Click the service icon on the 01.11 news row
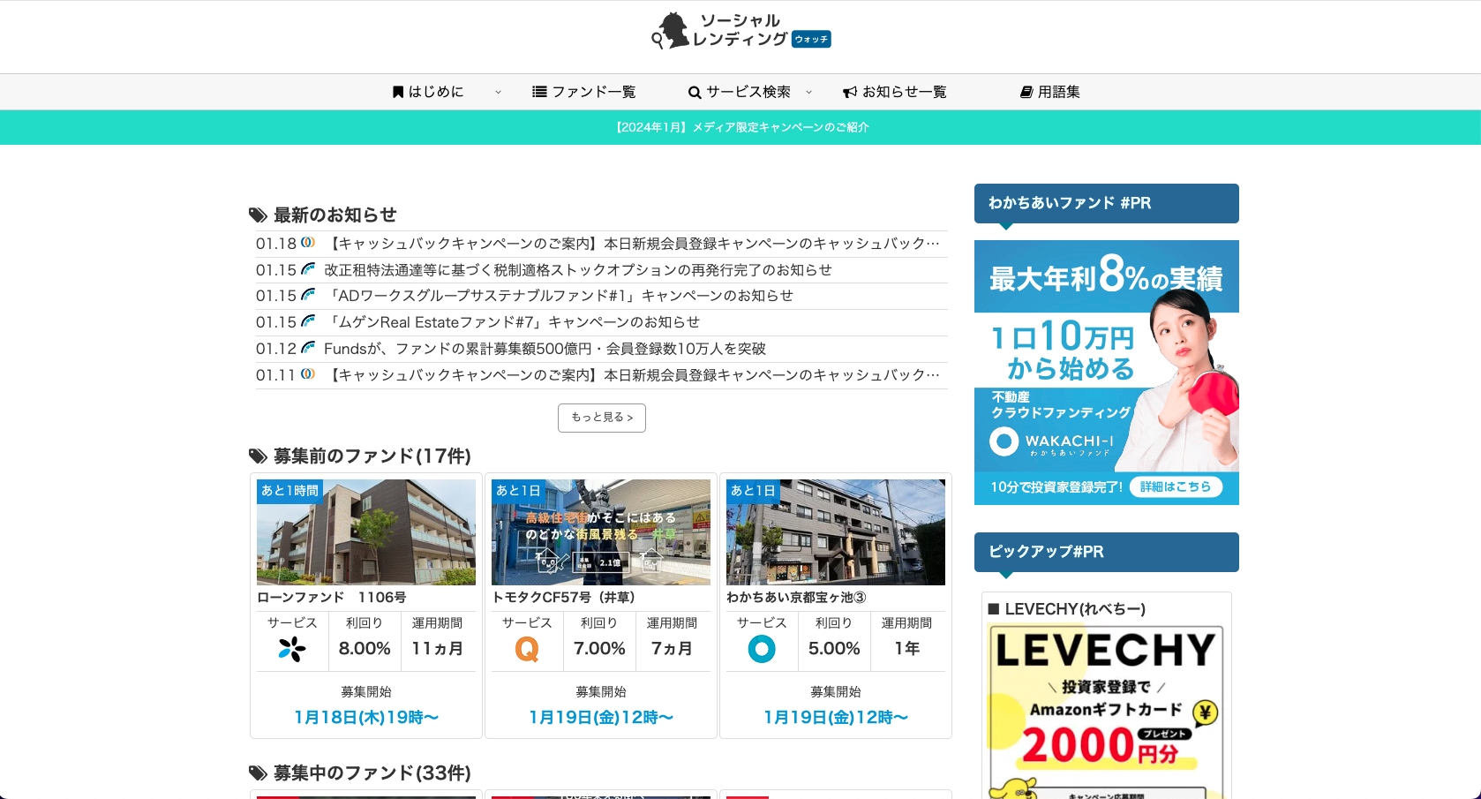 [x=308, y=374]
